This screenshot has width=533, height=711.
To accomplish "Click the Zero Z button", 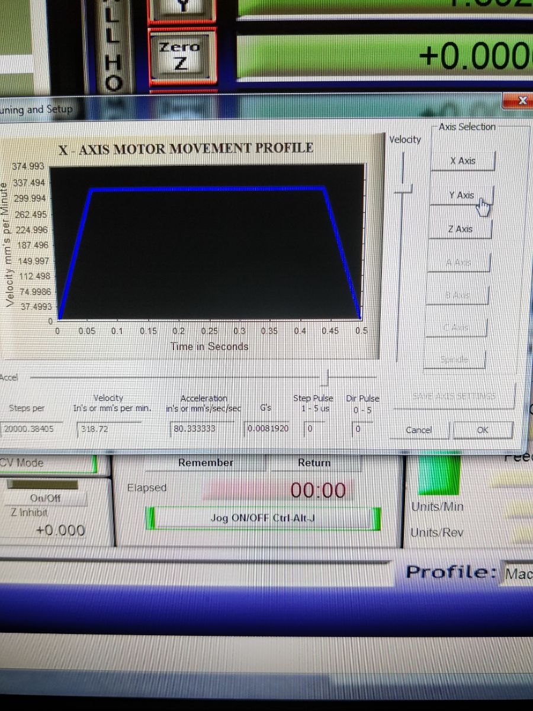I will 180,55.
